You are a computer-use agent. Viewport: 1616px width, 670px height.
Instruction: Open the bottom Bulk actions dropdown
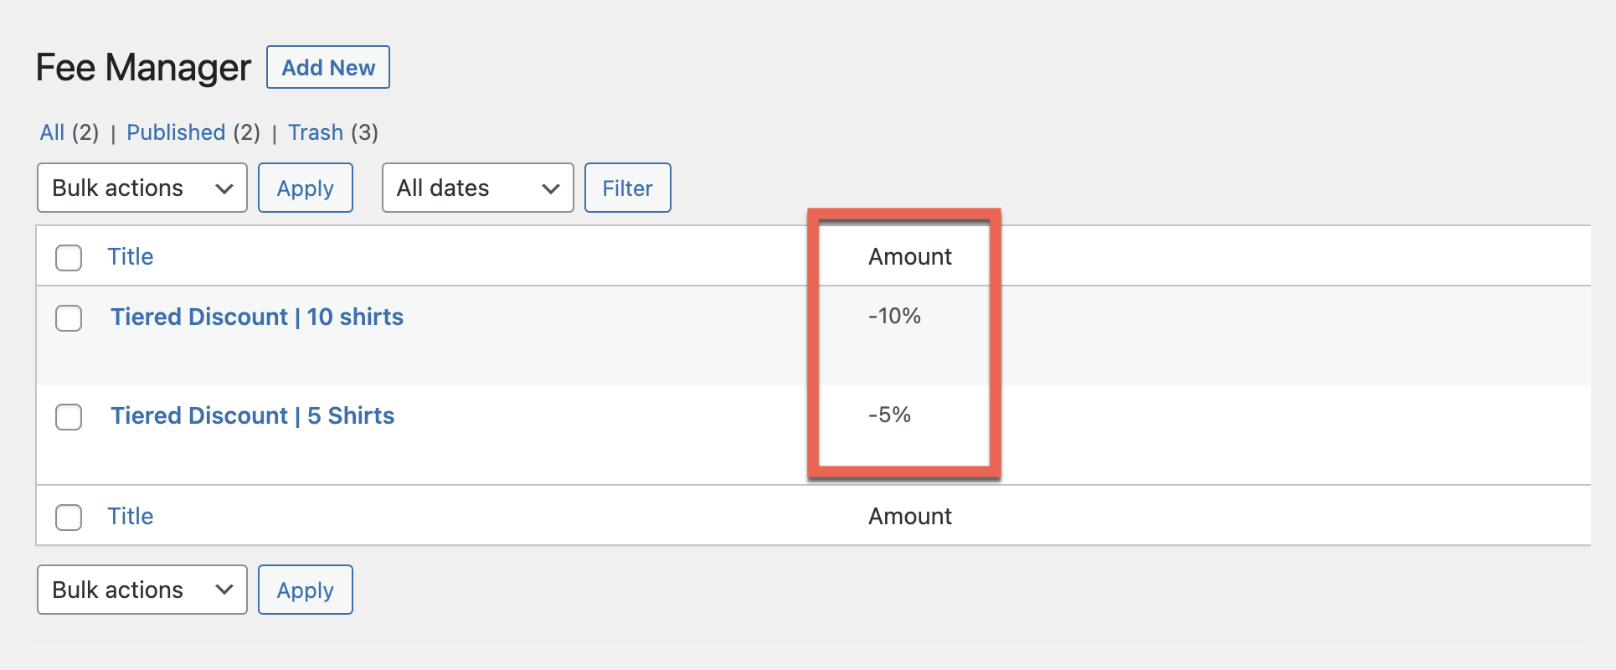click(x=142, y=590)
